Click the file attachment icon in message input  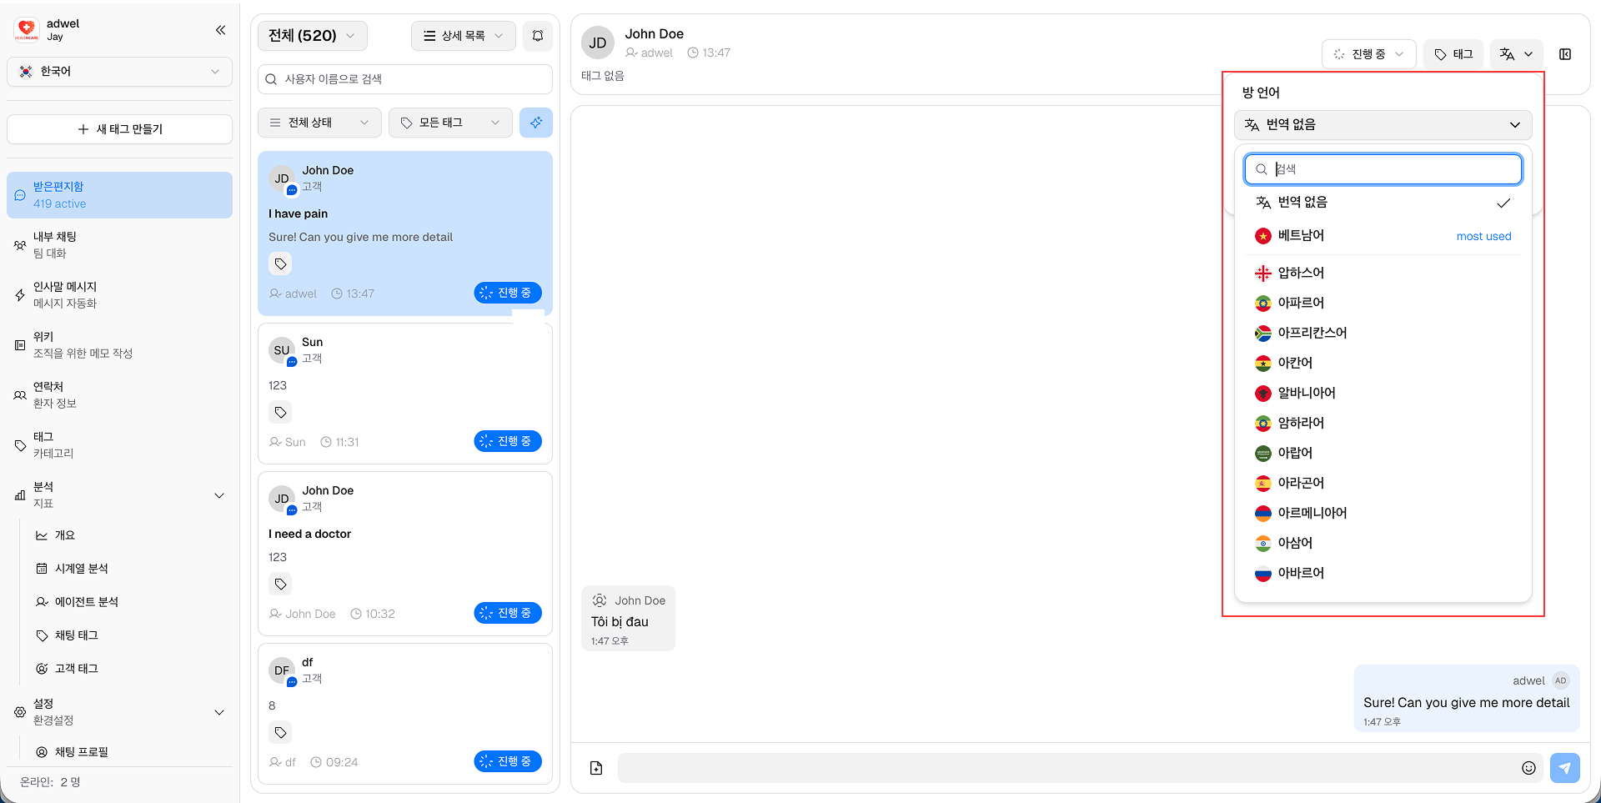point(595,767)
